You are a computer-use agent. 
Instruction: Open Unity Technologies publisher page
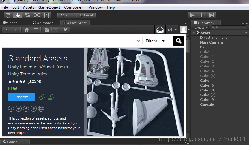click(x=28, y=74)
